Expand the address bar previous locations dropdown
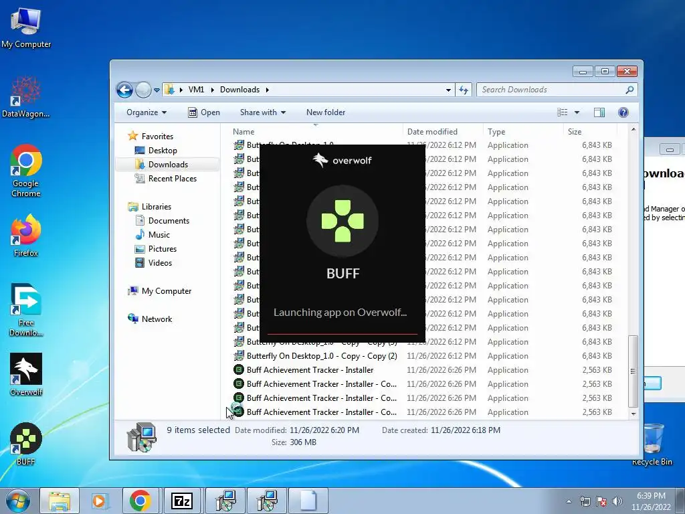The height and width of the screenshot is (514, 685). [448, 90]
